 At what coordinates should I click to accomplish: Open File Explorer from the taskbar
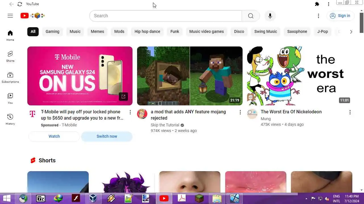[x=217, y=199]
